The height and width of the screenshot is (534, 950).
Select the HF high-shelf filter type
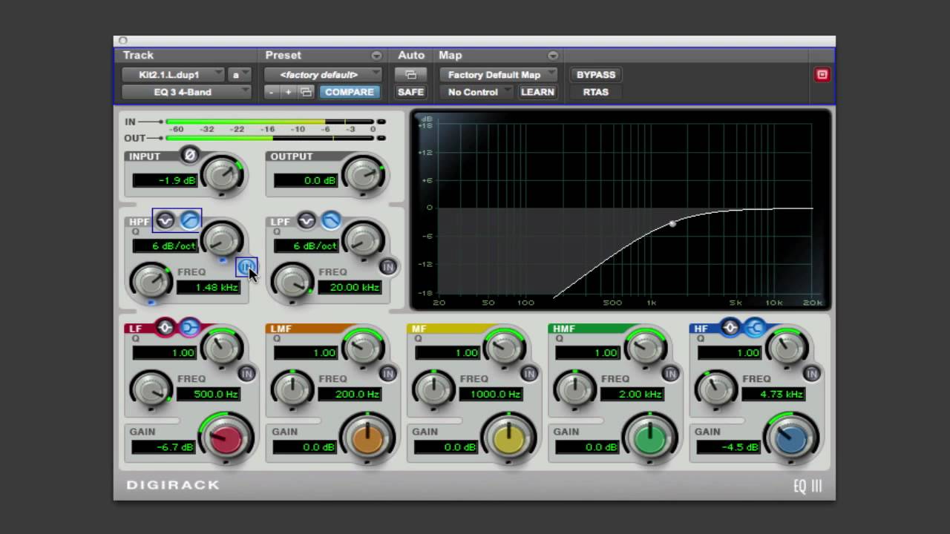point(756,327)
